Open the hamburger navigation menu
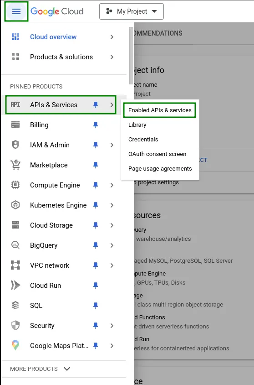The image size is (254, 385). coord(16,11)
